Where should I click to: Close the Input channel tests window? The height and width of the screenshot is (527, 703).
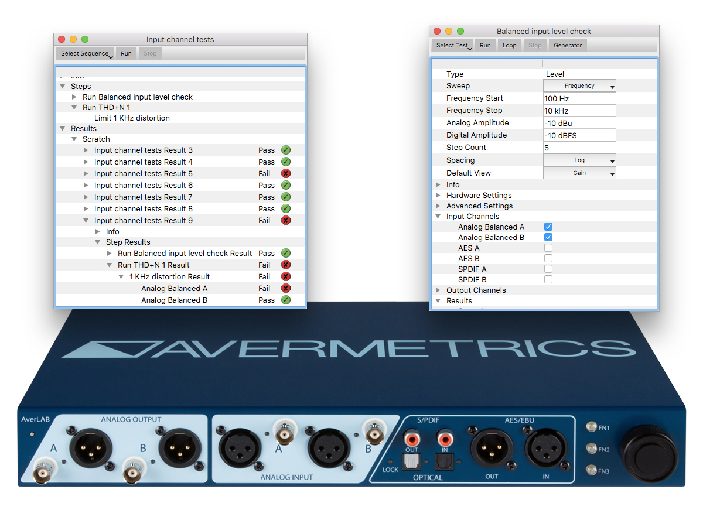[62, 39]
